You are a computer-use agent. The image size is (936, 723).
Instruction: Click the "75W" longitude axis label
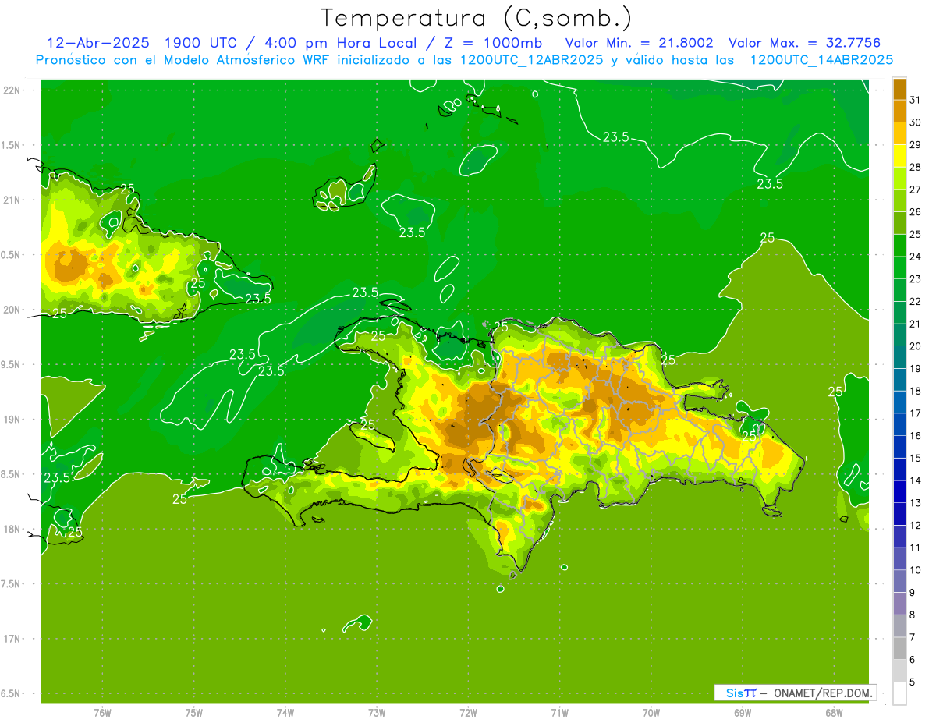[x=193, y=713]
